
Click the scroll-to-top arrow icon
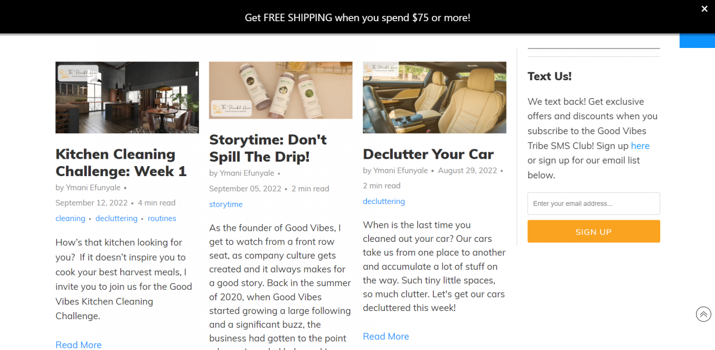click(703, 314)
